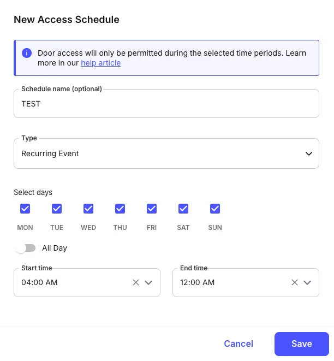Uncheck the WED checkbox
Viewport: 334px width, 361px height.
(x=88, y=209)
